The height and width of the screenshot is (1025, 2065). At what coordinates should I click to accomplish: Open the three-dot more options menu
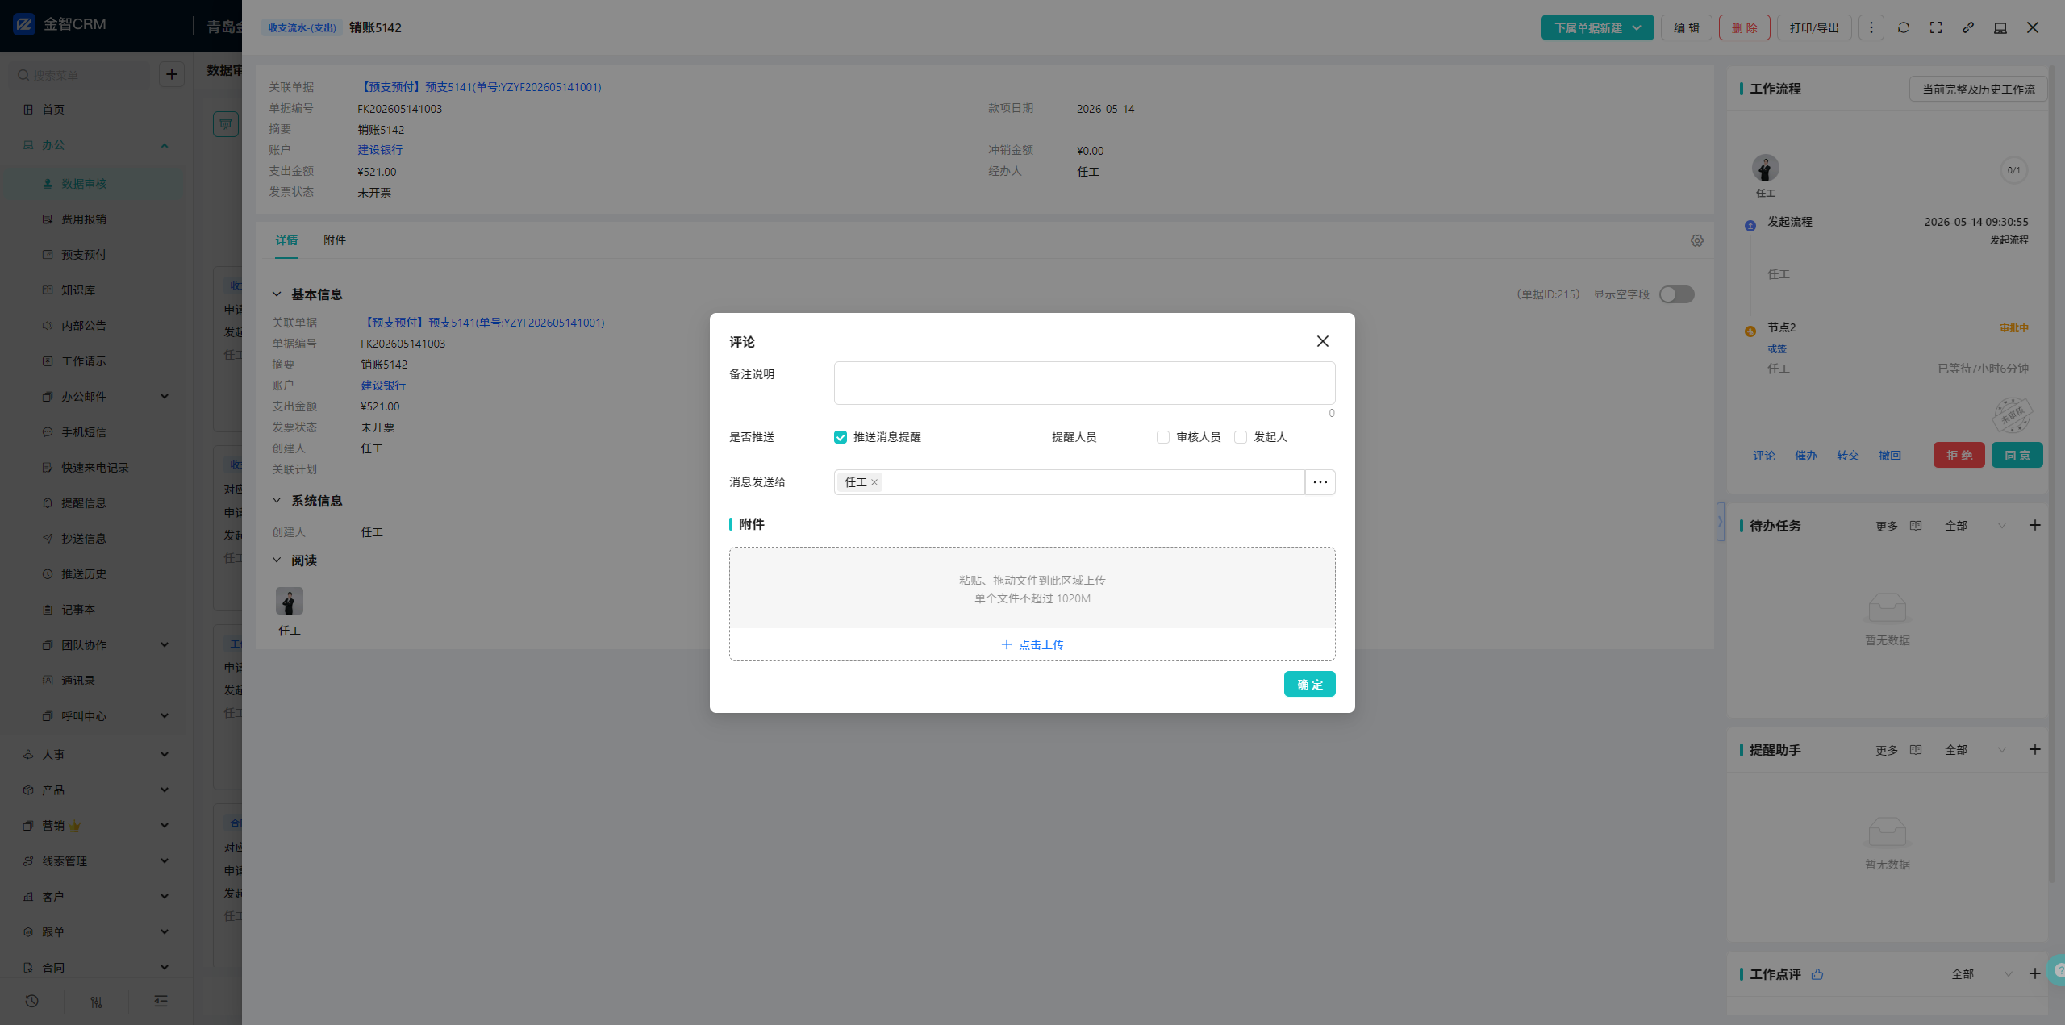[1871, 27]
